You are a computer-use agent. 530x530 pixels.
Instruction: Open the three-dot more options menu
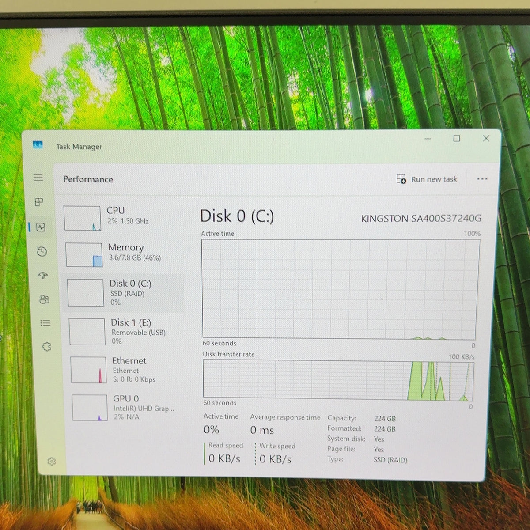pyautogui.click(x=482, y=179)
